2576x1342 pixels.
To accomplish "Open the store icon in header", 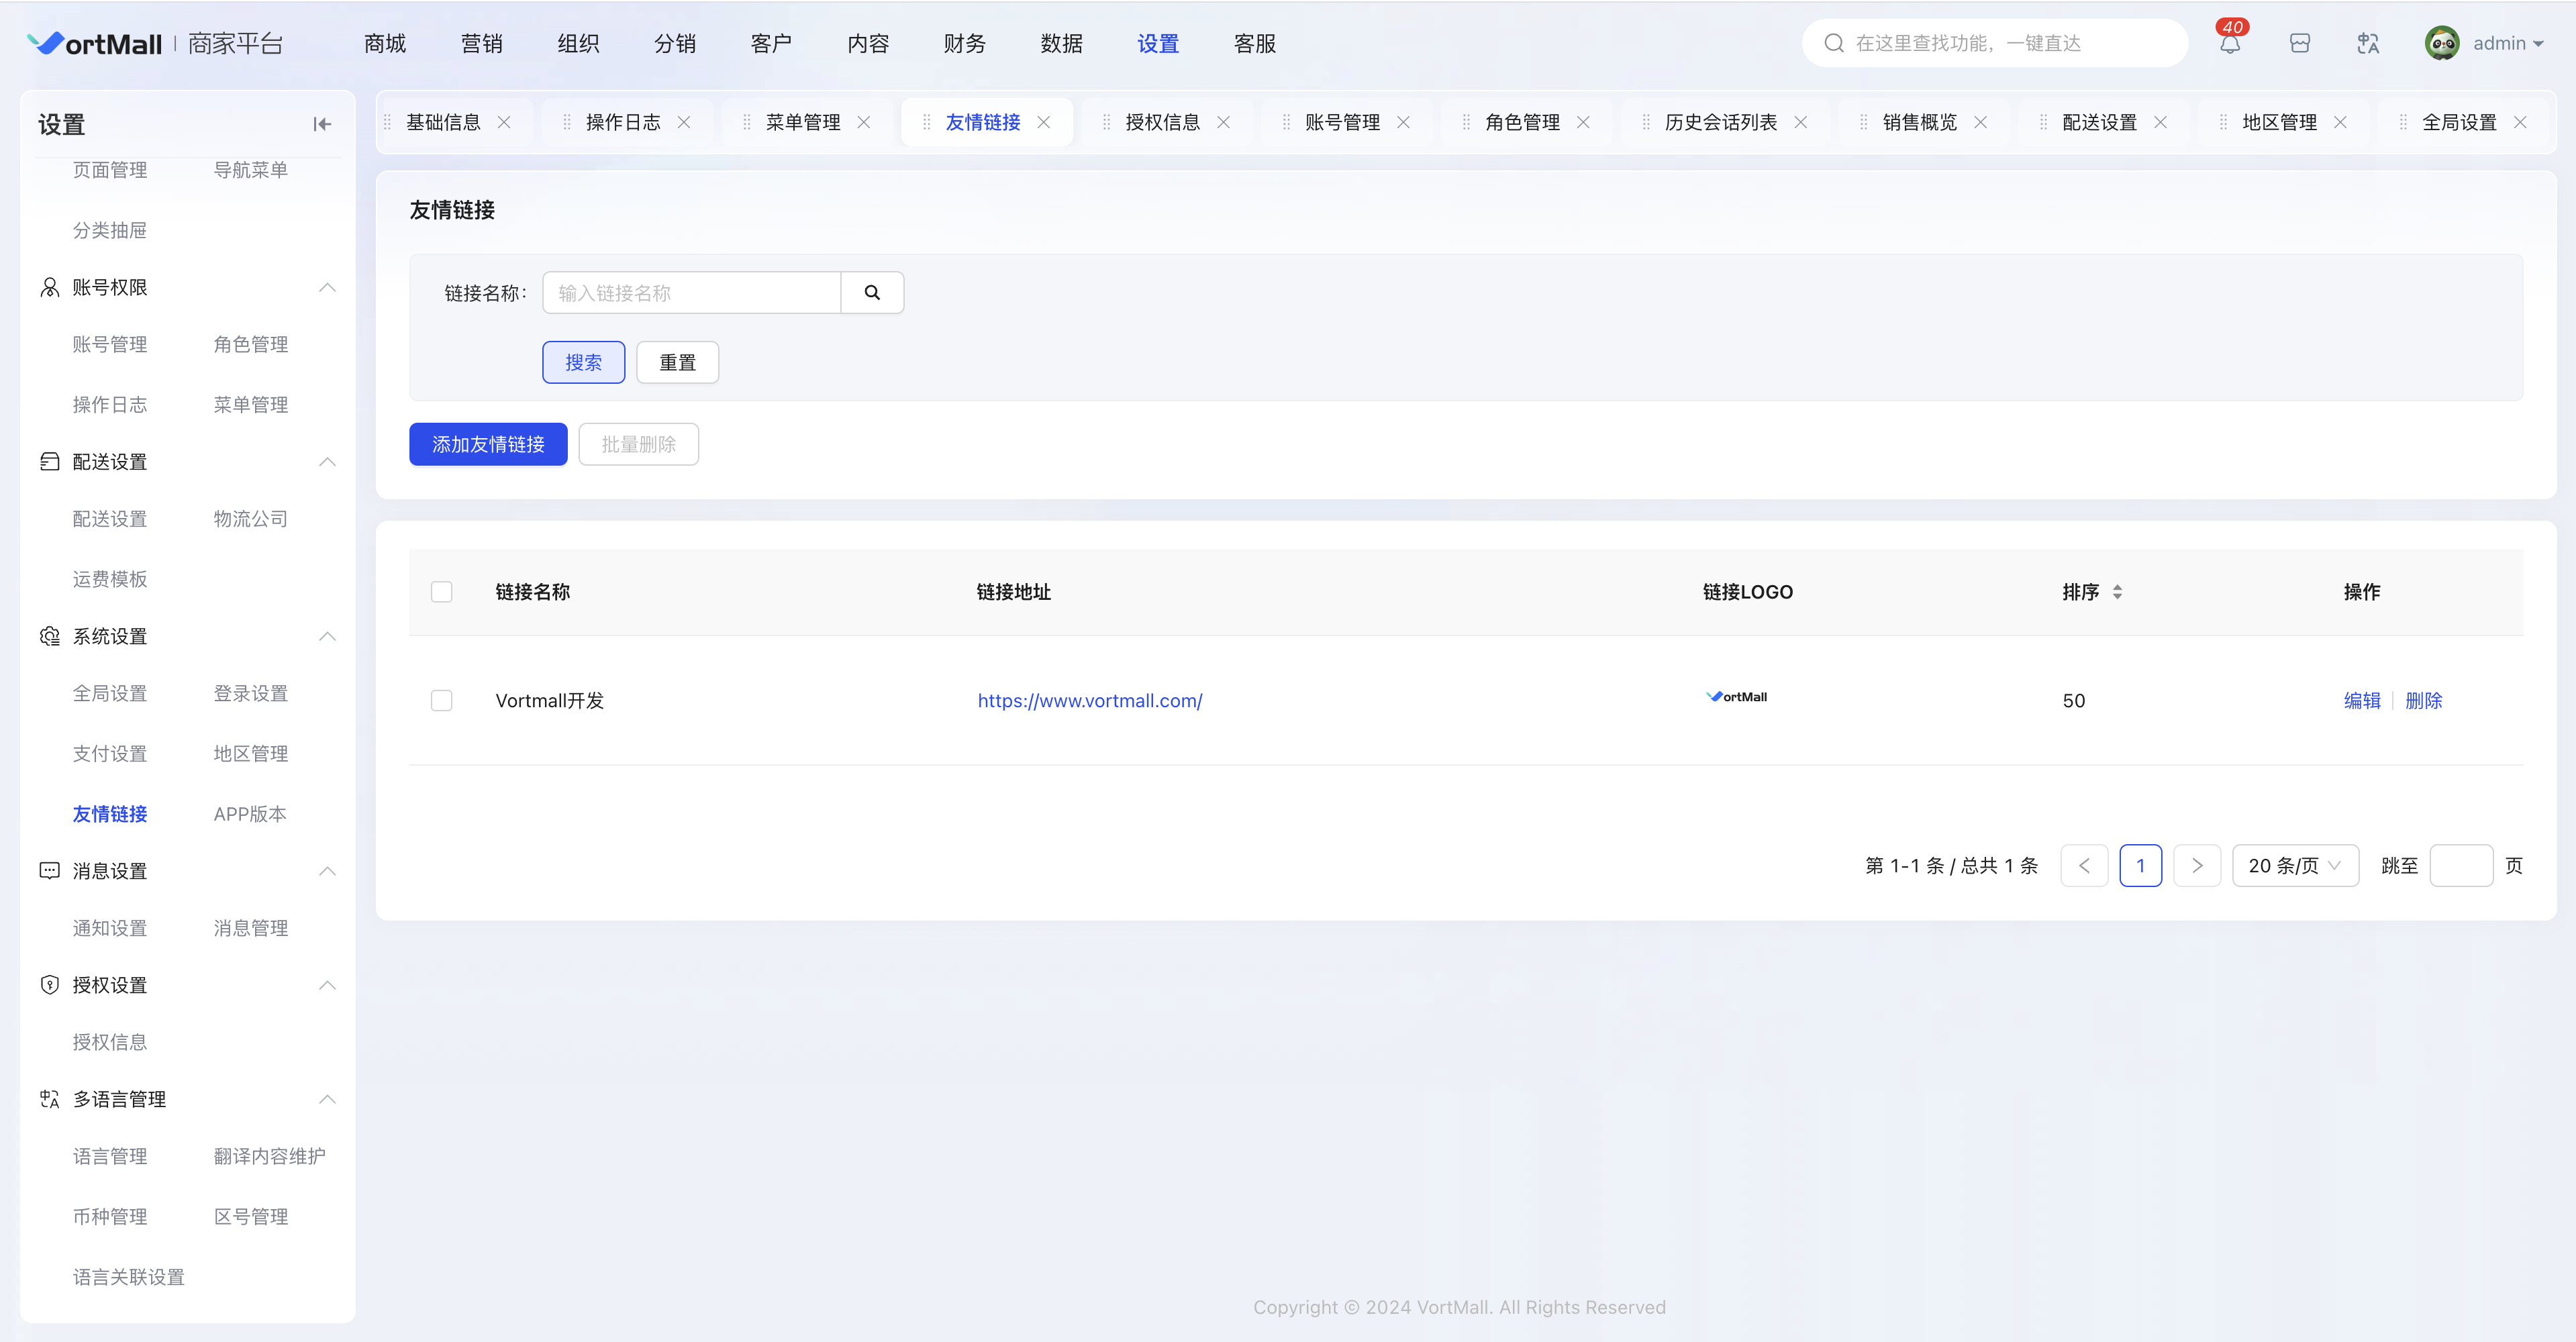I will pos(2299,44).
